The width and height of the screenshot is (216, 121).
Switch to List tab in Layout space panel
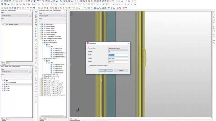[x=7, y=119]
